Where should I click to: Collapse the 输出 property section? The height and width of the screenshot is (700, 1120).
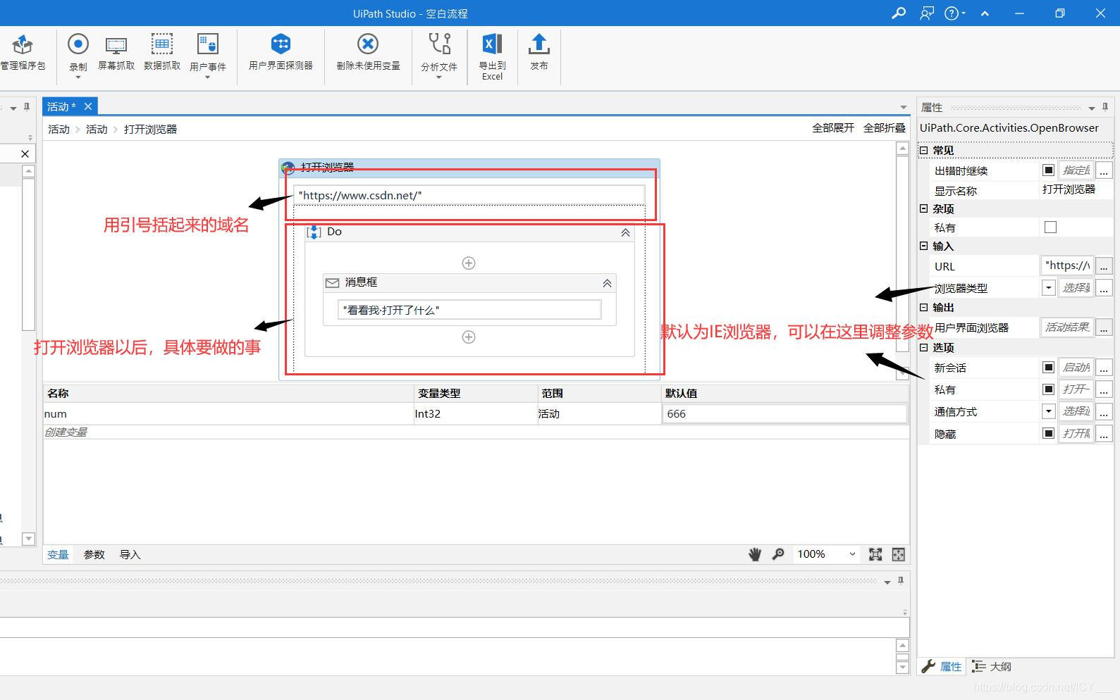click(x=924, y=307)
